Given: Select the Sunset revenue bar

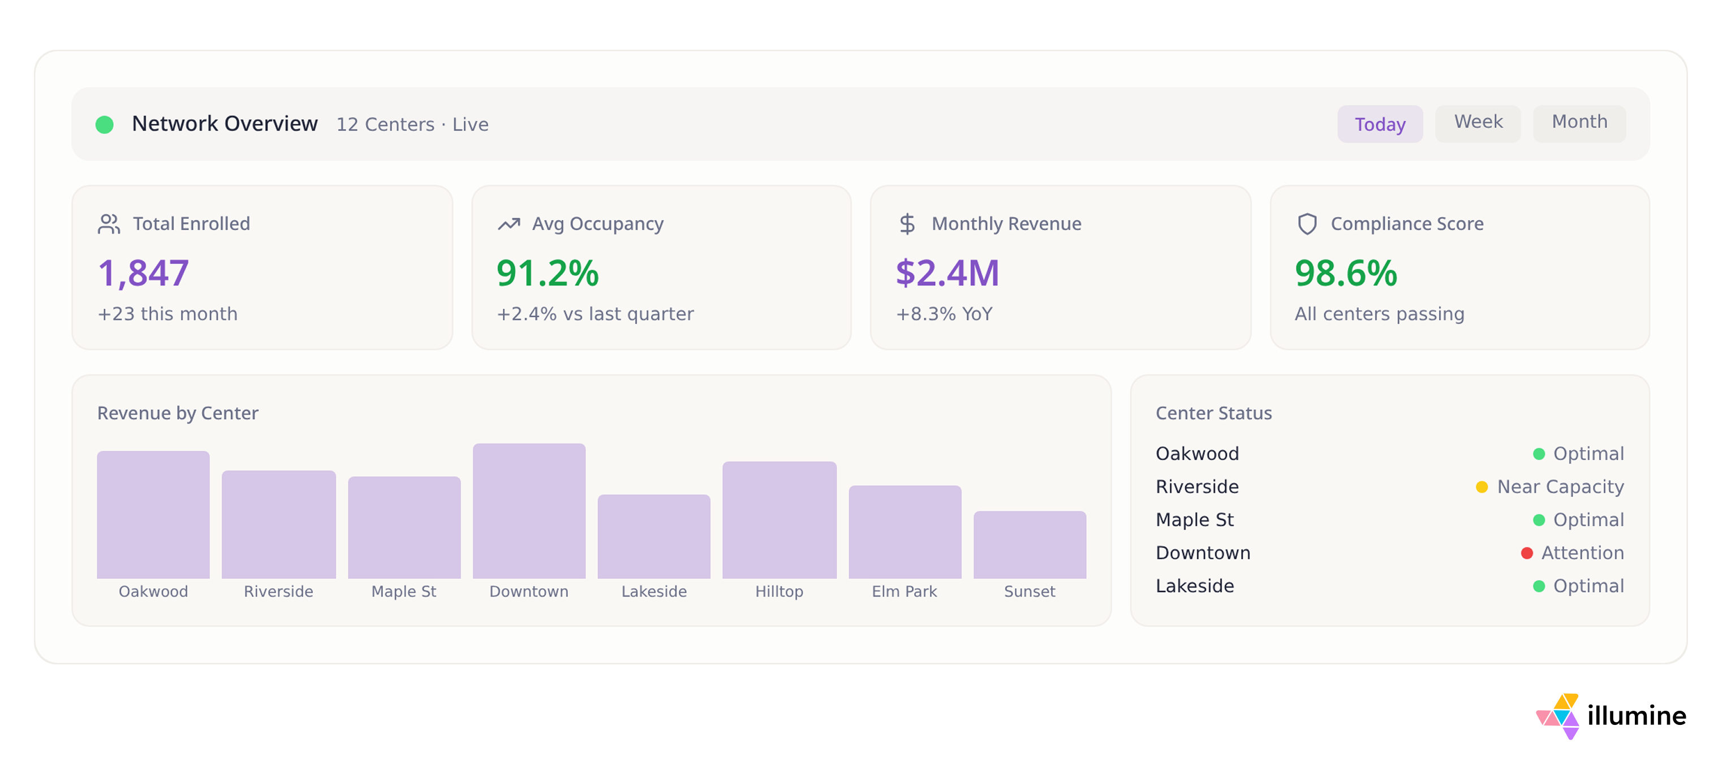Looking at the screenshot, I should (x=1029, y=545).
